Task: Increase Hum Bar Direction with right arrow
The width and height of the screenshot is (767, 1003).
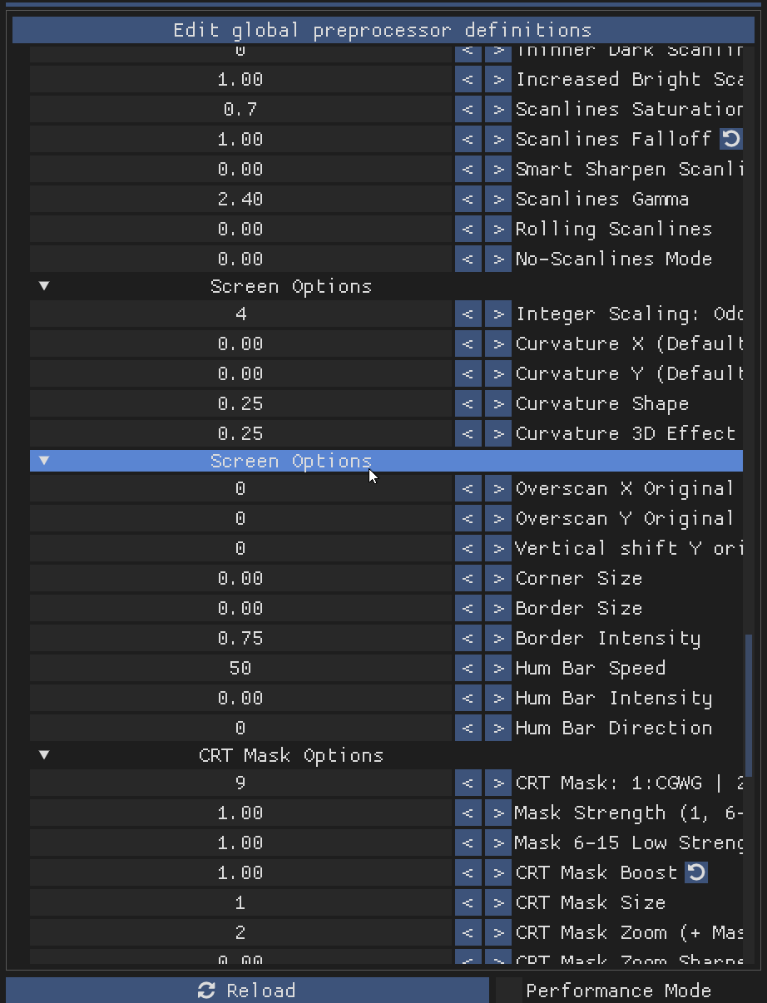Action: [498, 728]
